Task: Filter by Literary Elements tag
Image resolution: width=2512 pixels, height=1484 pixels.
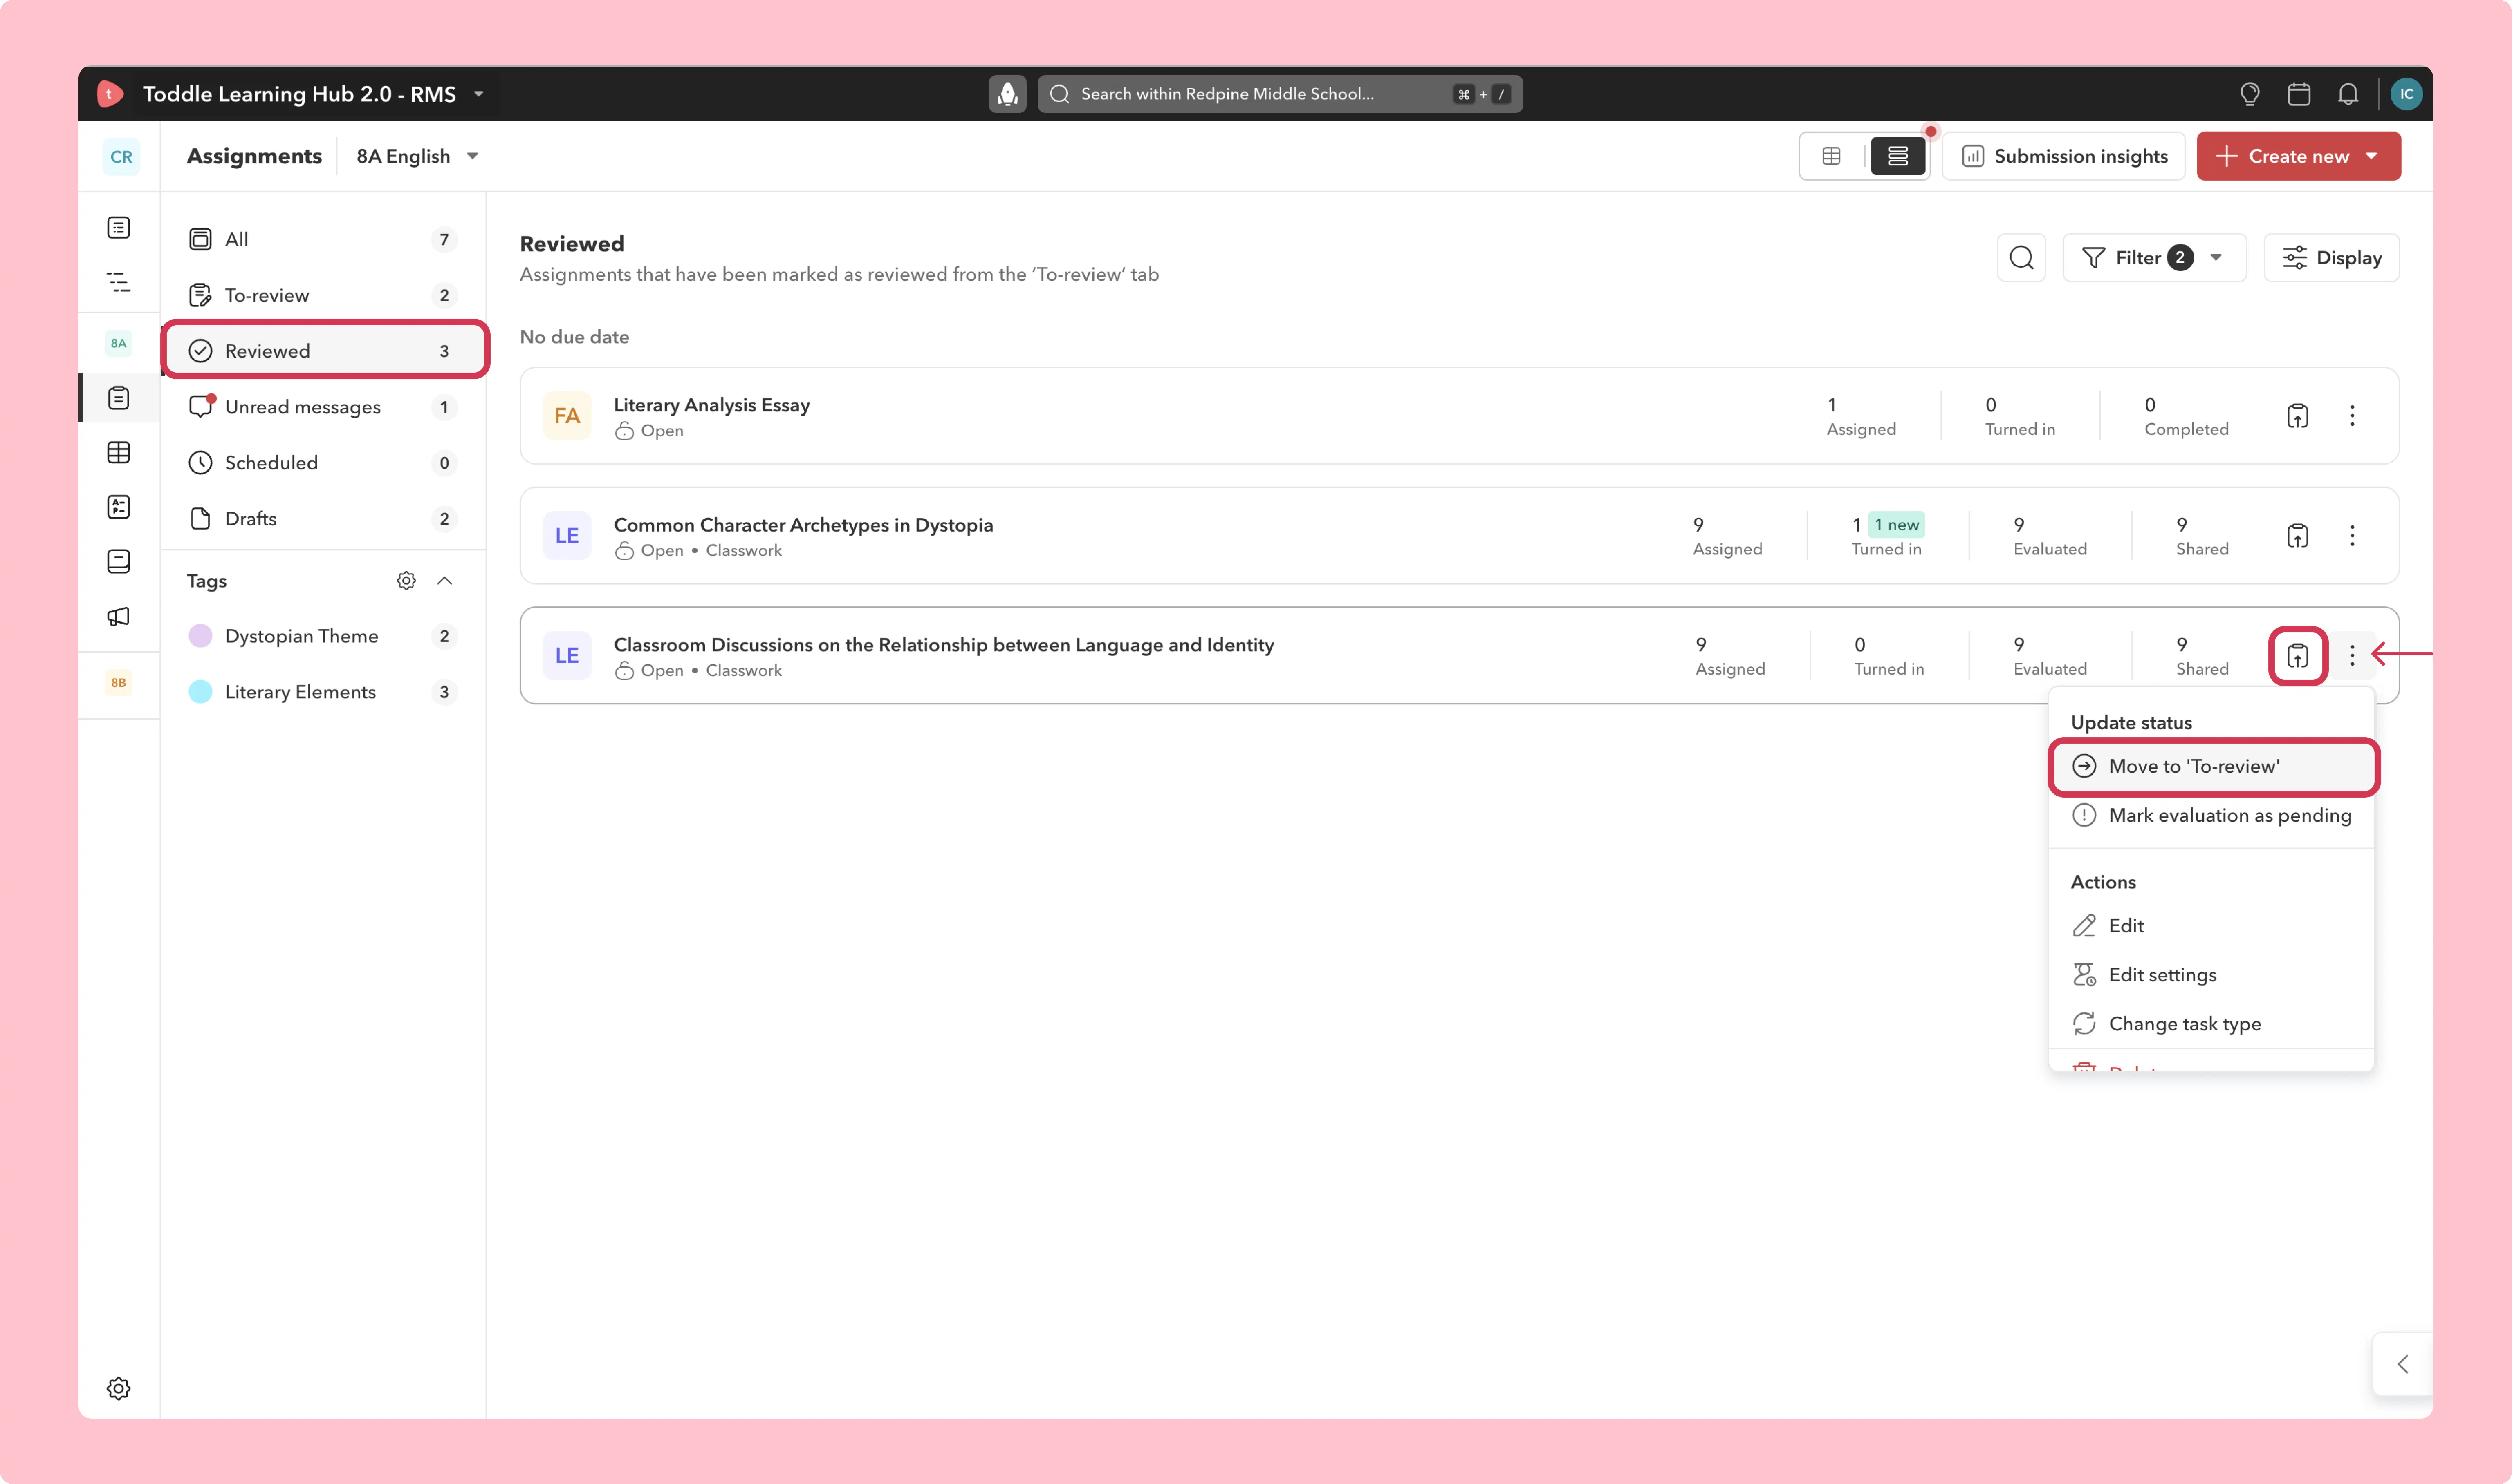Action: pyautogui.click(x=323, y=692)
